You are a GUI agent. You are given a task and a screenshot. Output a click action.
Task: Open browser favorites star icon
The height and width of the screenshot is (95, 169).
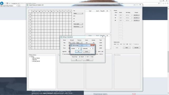pos(166,3)
